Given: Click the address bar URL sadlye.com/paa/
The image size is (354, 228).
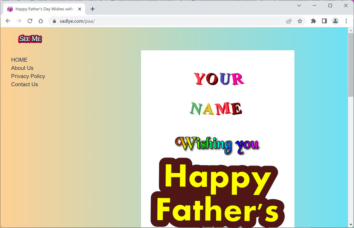Looking at the screenshot, I should [77, 21].
